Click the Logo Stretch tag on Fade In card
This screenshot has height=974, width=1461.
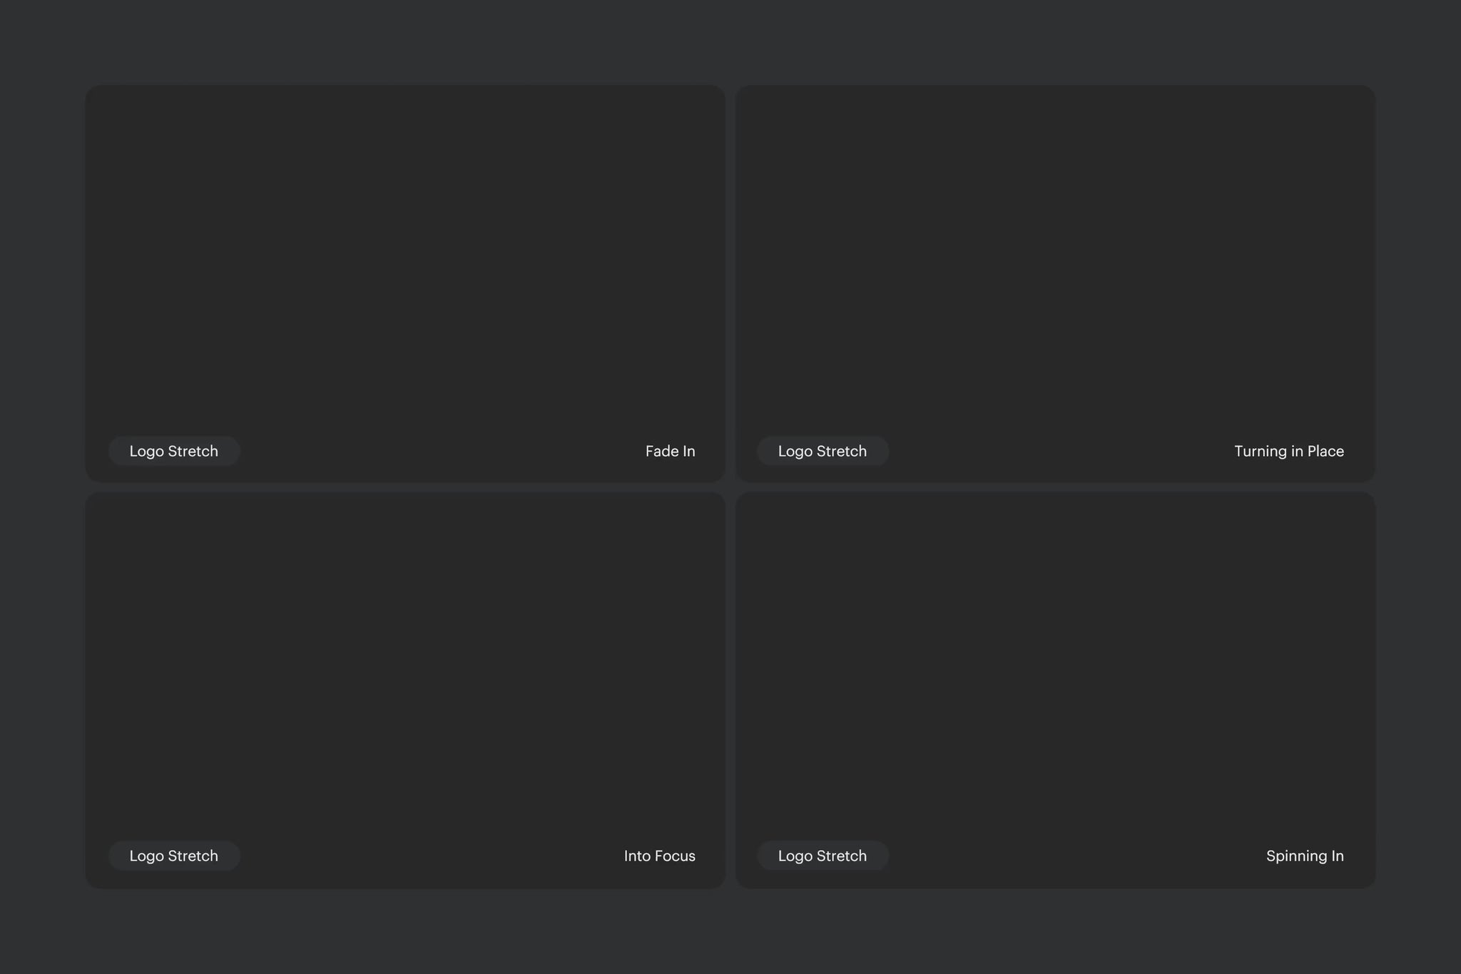173,451
